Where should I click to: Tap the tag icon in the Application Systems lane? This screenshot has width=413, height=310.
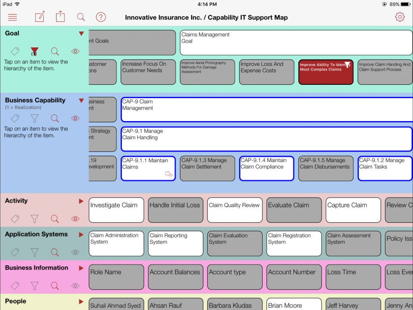point(15,252)
